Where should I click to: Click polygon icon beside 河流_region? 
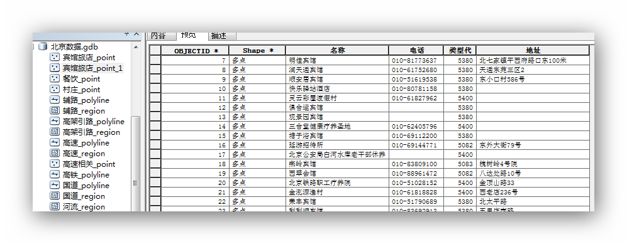54,207
